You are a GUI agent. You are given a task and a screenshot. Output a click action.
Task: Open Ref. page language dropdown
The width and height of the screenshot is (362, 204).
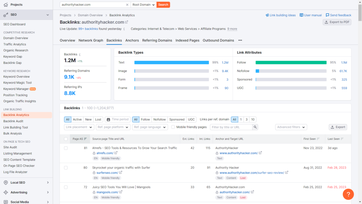pyautogui.click(x=150, y=127)
